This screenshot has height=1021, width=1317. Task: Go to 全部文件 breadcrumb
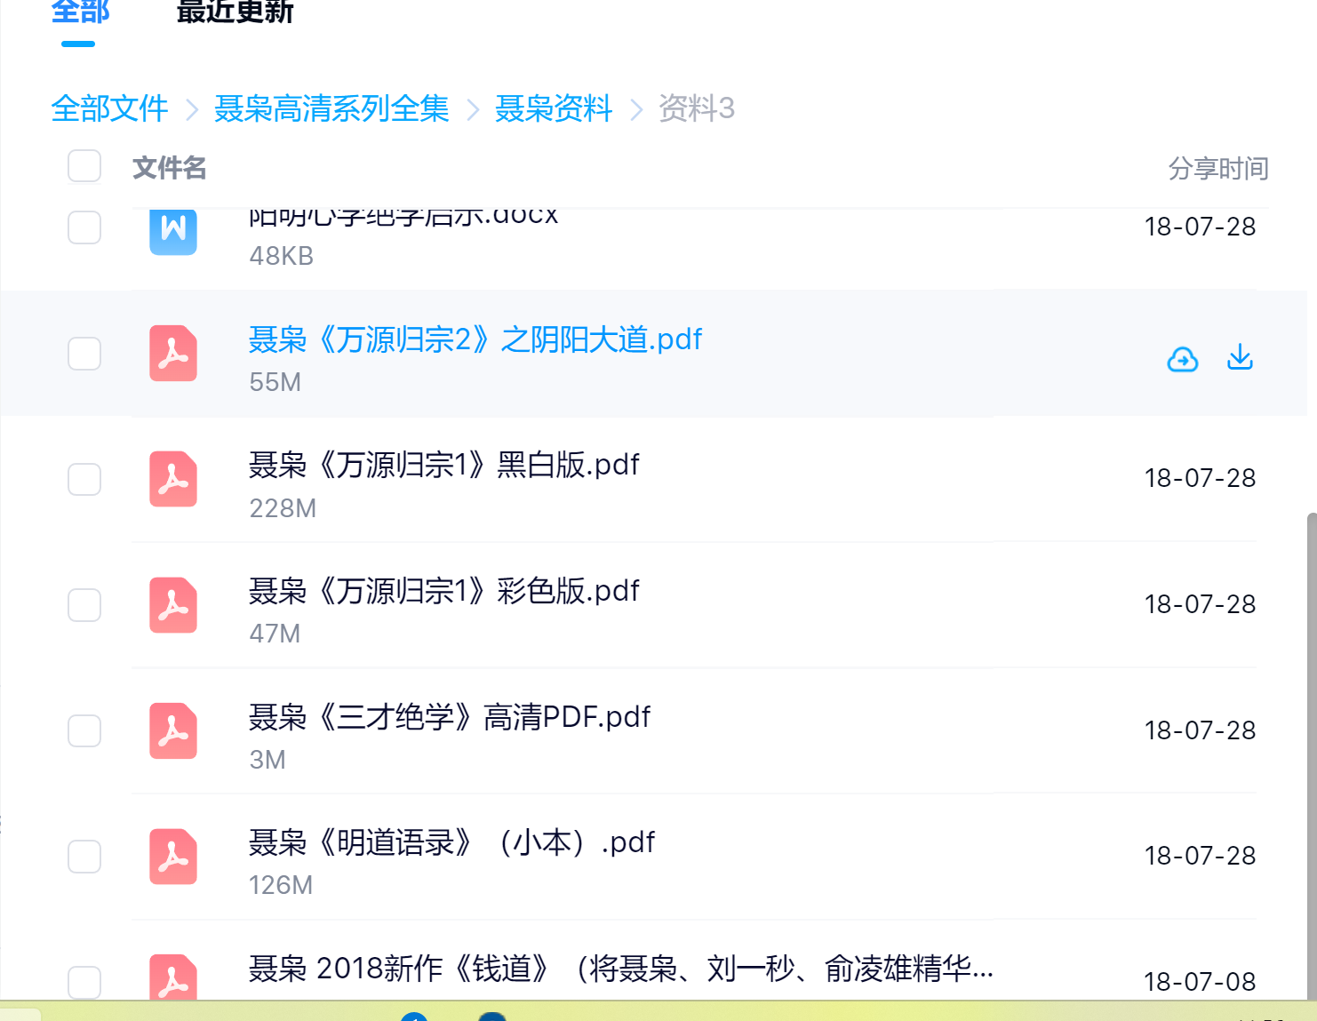tap(109, 108)
